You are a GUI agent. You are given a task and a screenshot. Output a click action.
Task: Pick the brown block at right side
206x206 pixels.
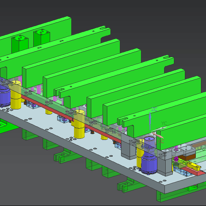[187, 157]
